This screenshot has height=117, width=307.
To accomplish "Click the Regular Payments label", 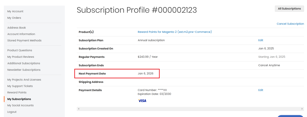I will (91, 57).
